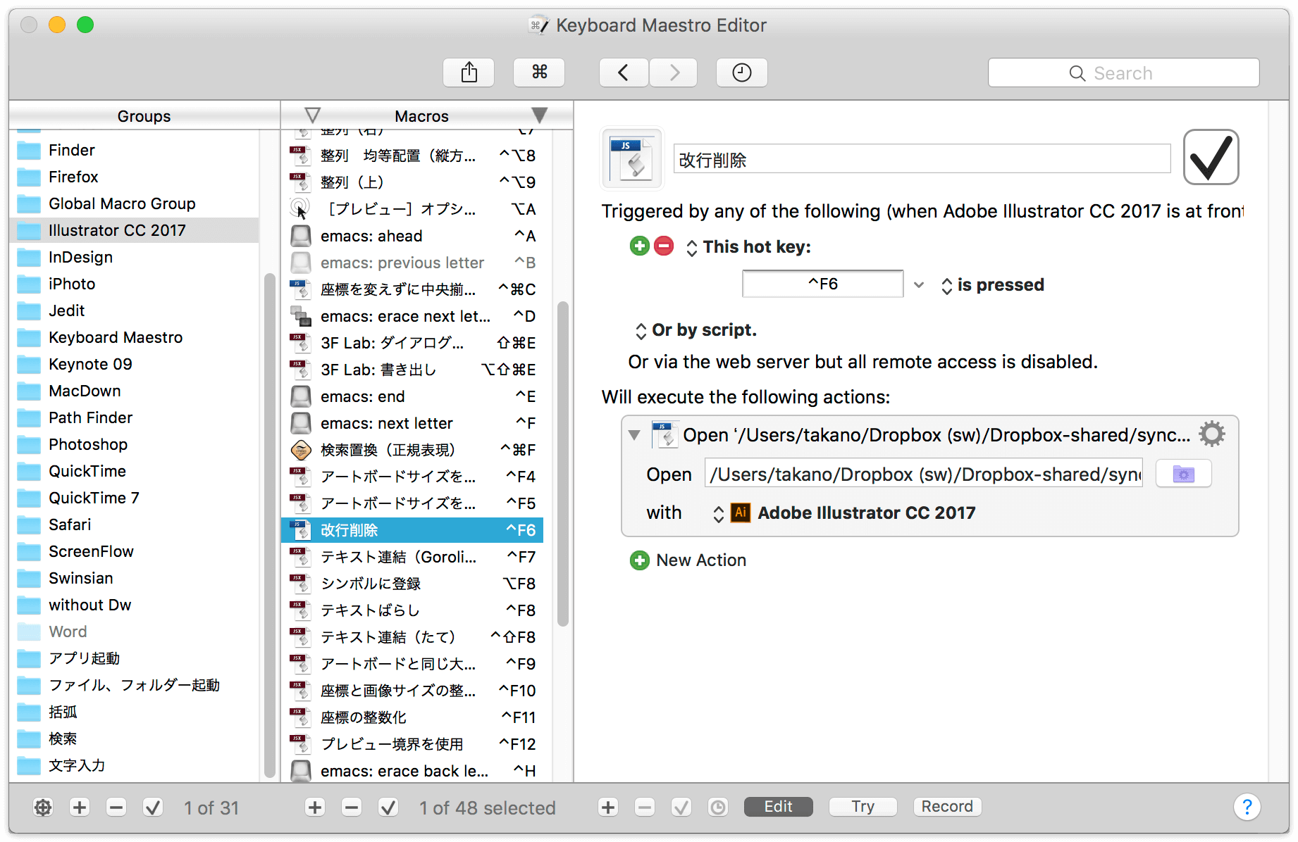Click the Macros column header
The image size is (1298, 842).
pos(421,115)
